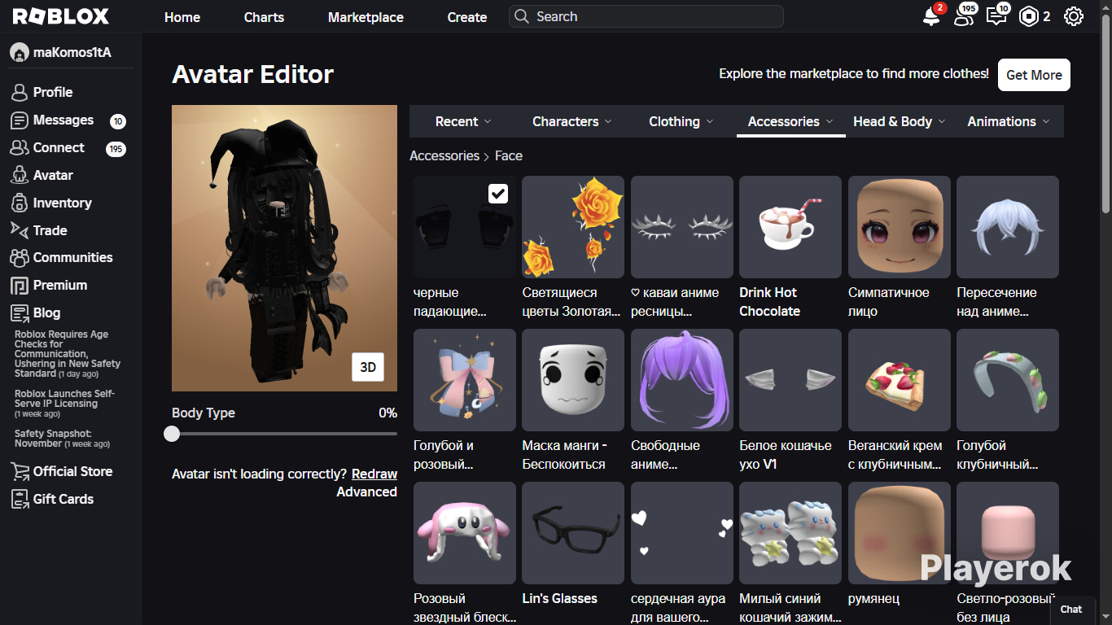Image resolution: width=1112 pixels, height=625 pixels.
Task: Click the maKomos1tA avatar icon
Action: 20,53
